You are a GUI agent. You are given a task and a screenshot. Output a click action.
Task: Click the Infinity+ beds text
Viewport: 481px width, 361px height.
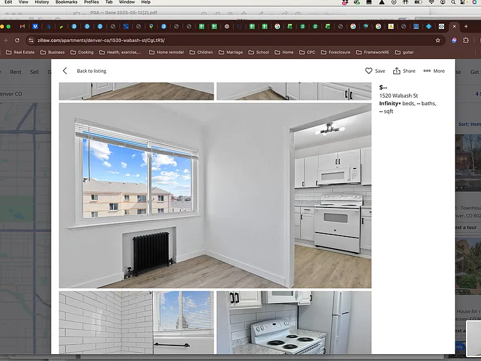397,103
